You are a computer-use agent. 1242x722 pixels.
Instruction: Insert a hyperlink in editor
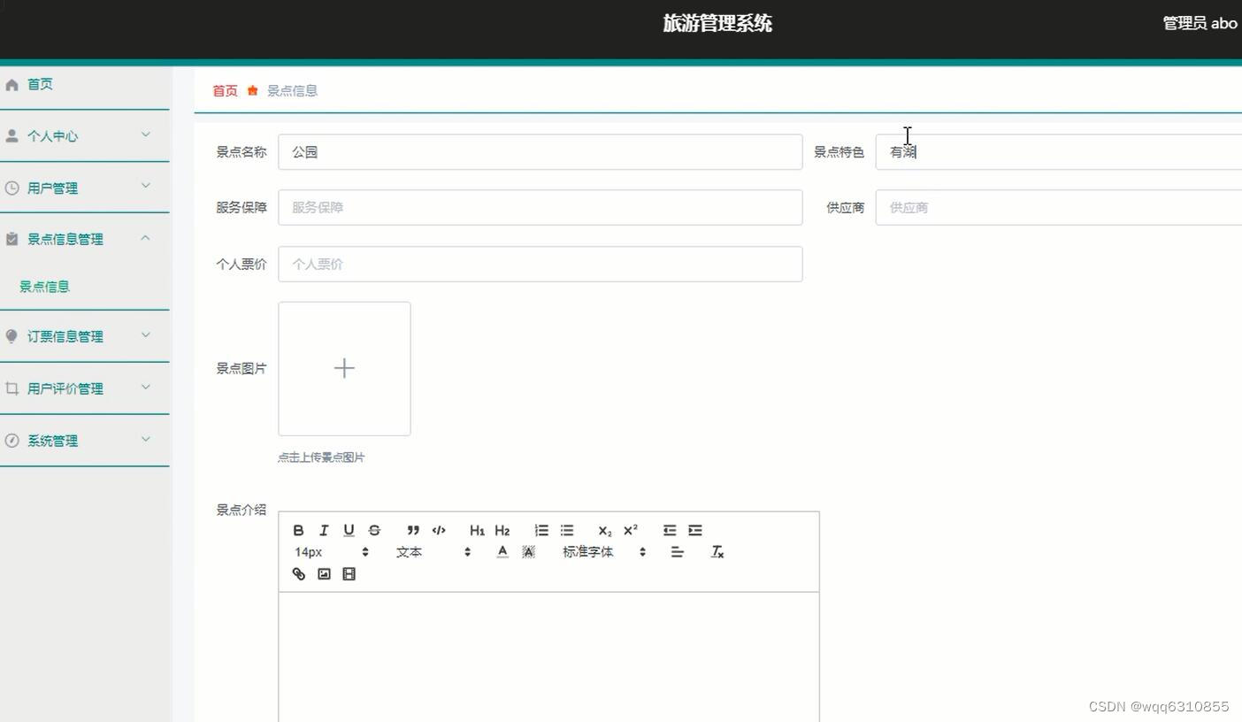click(298, 573)
